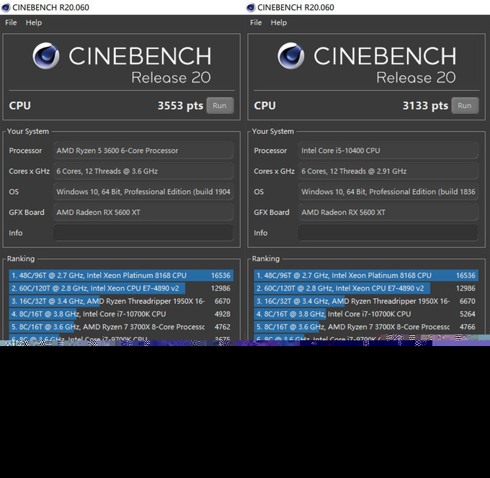Click the CPU label in the left window

(x=19, y=106)
